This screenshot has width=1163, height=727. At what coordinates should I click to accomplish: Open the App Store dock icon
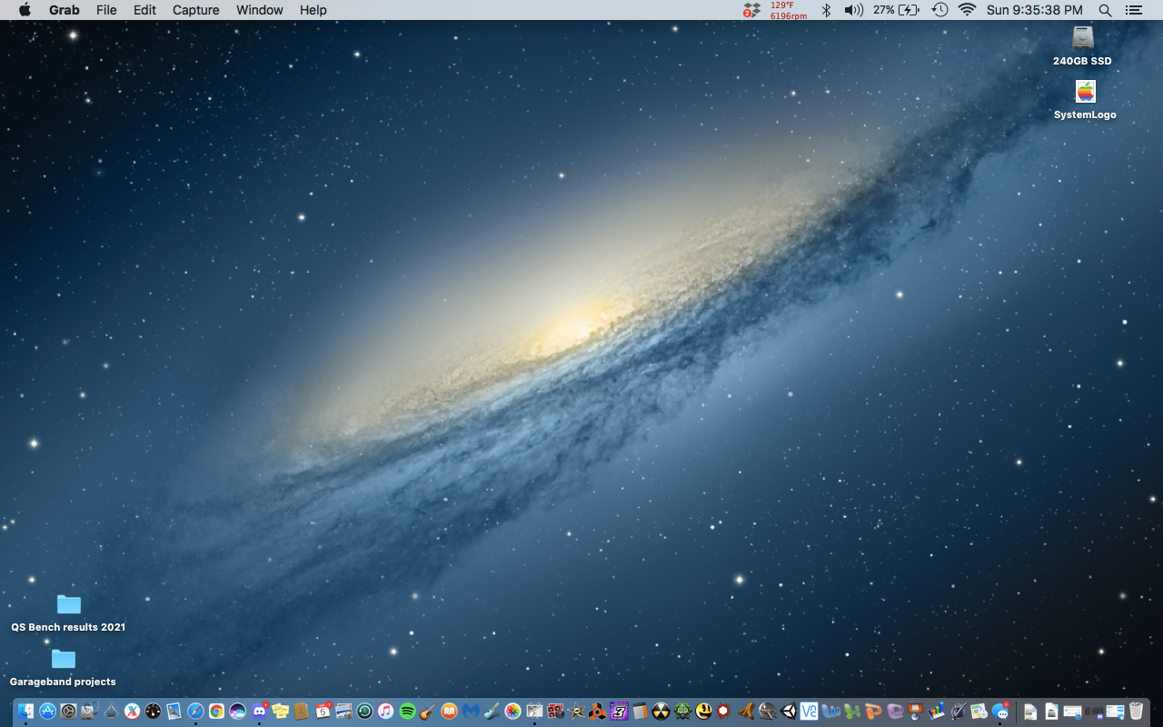click(x=47, y=712)
